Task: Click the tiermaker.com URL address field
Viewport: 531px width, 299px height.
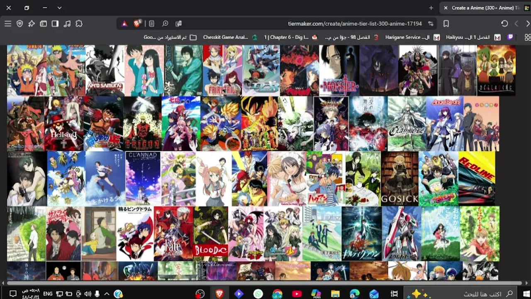Action: point(355,24)
